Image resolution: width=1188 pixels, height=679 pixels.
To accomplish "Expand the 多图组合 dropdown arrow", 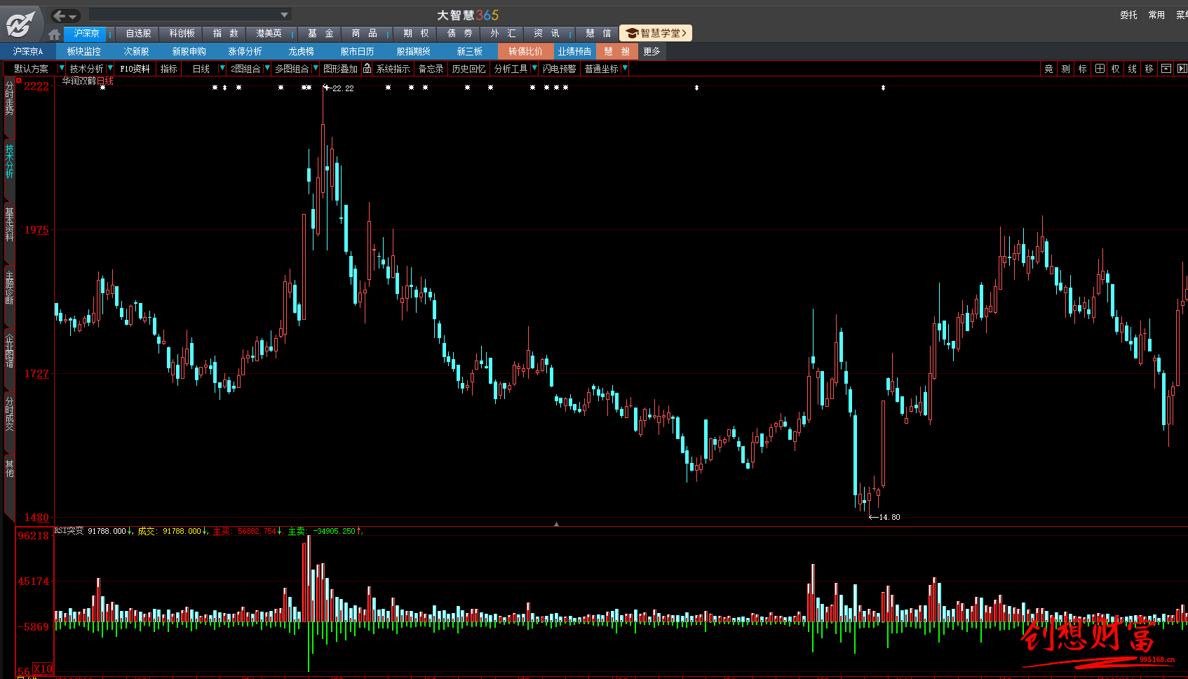I will point(316,68).
